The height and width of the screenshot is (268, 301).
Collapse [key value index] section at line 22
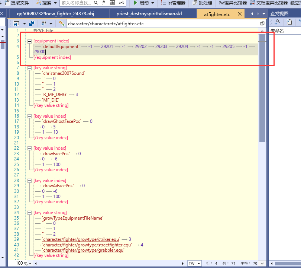coord(29,149)
